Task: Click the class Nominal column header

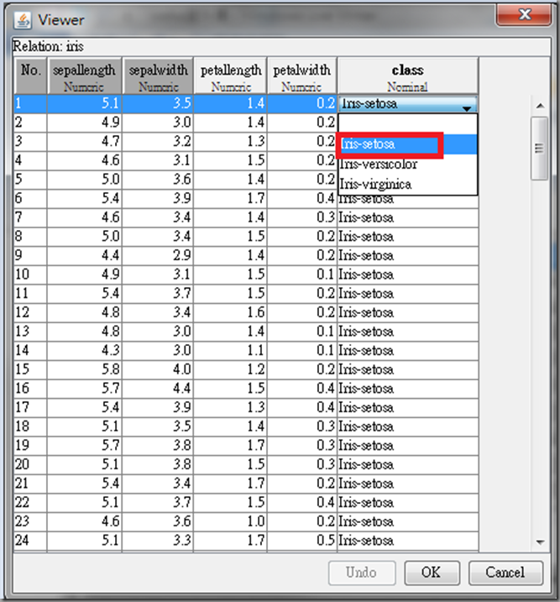Action: 408,76
